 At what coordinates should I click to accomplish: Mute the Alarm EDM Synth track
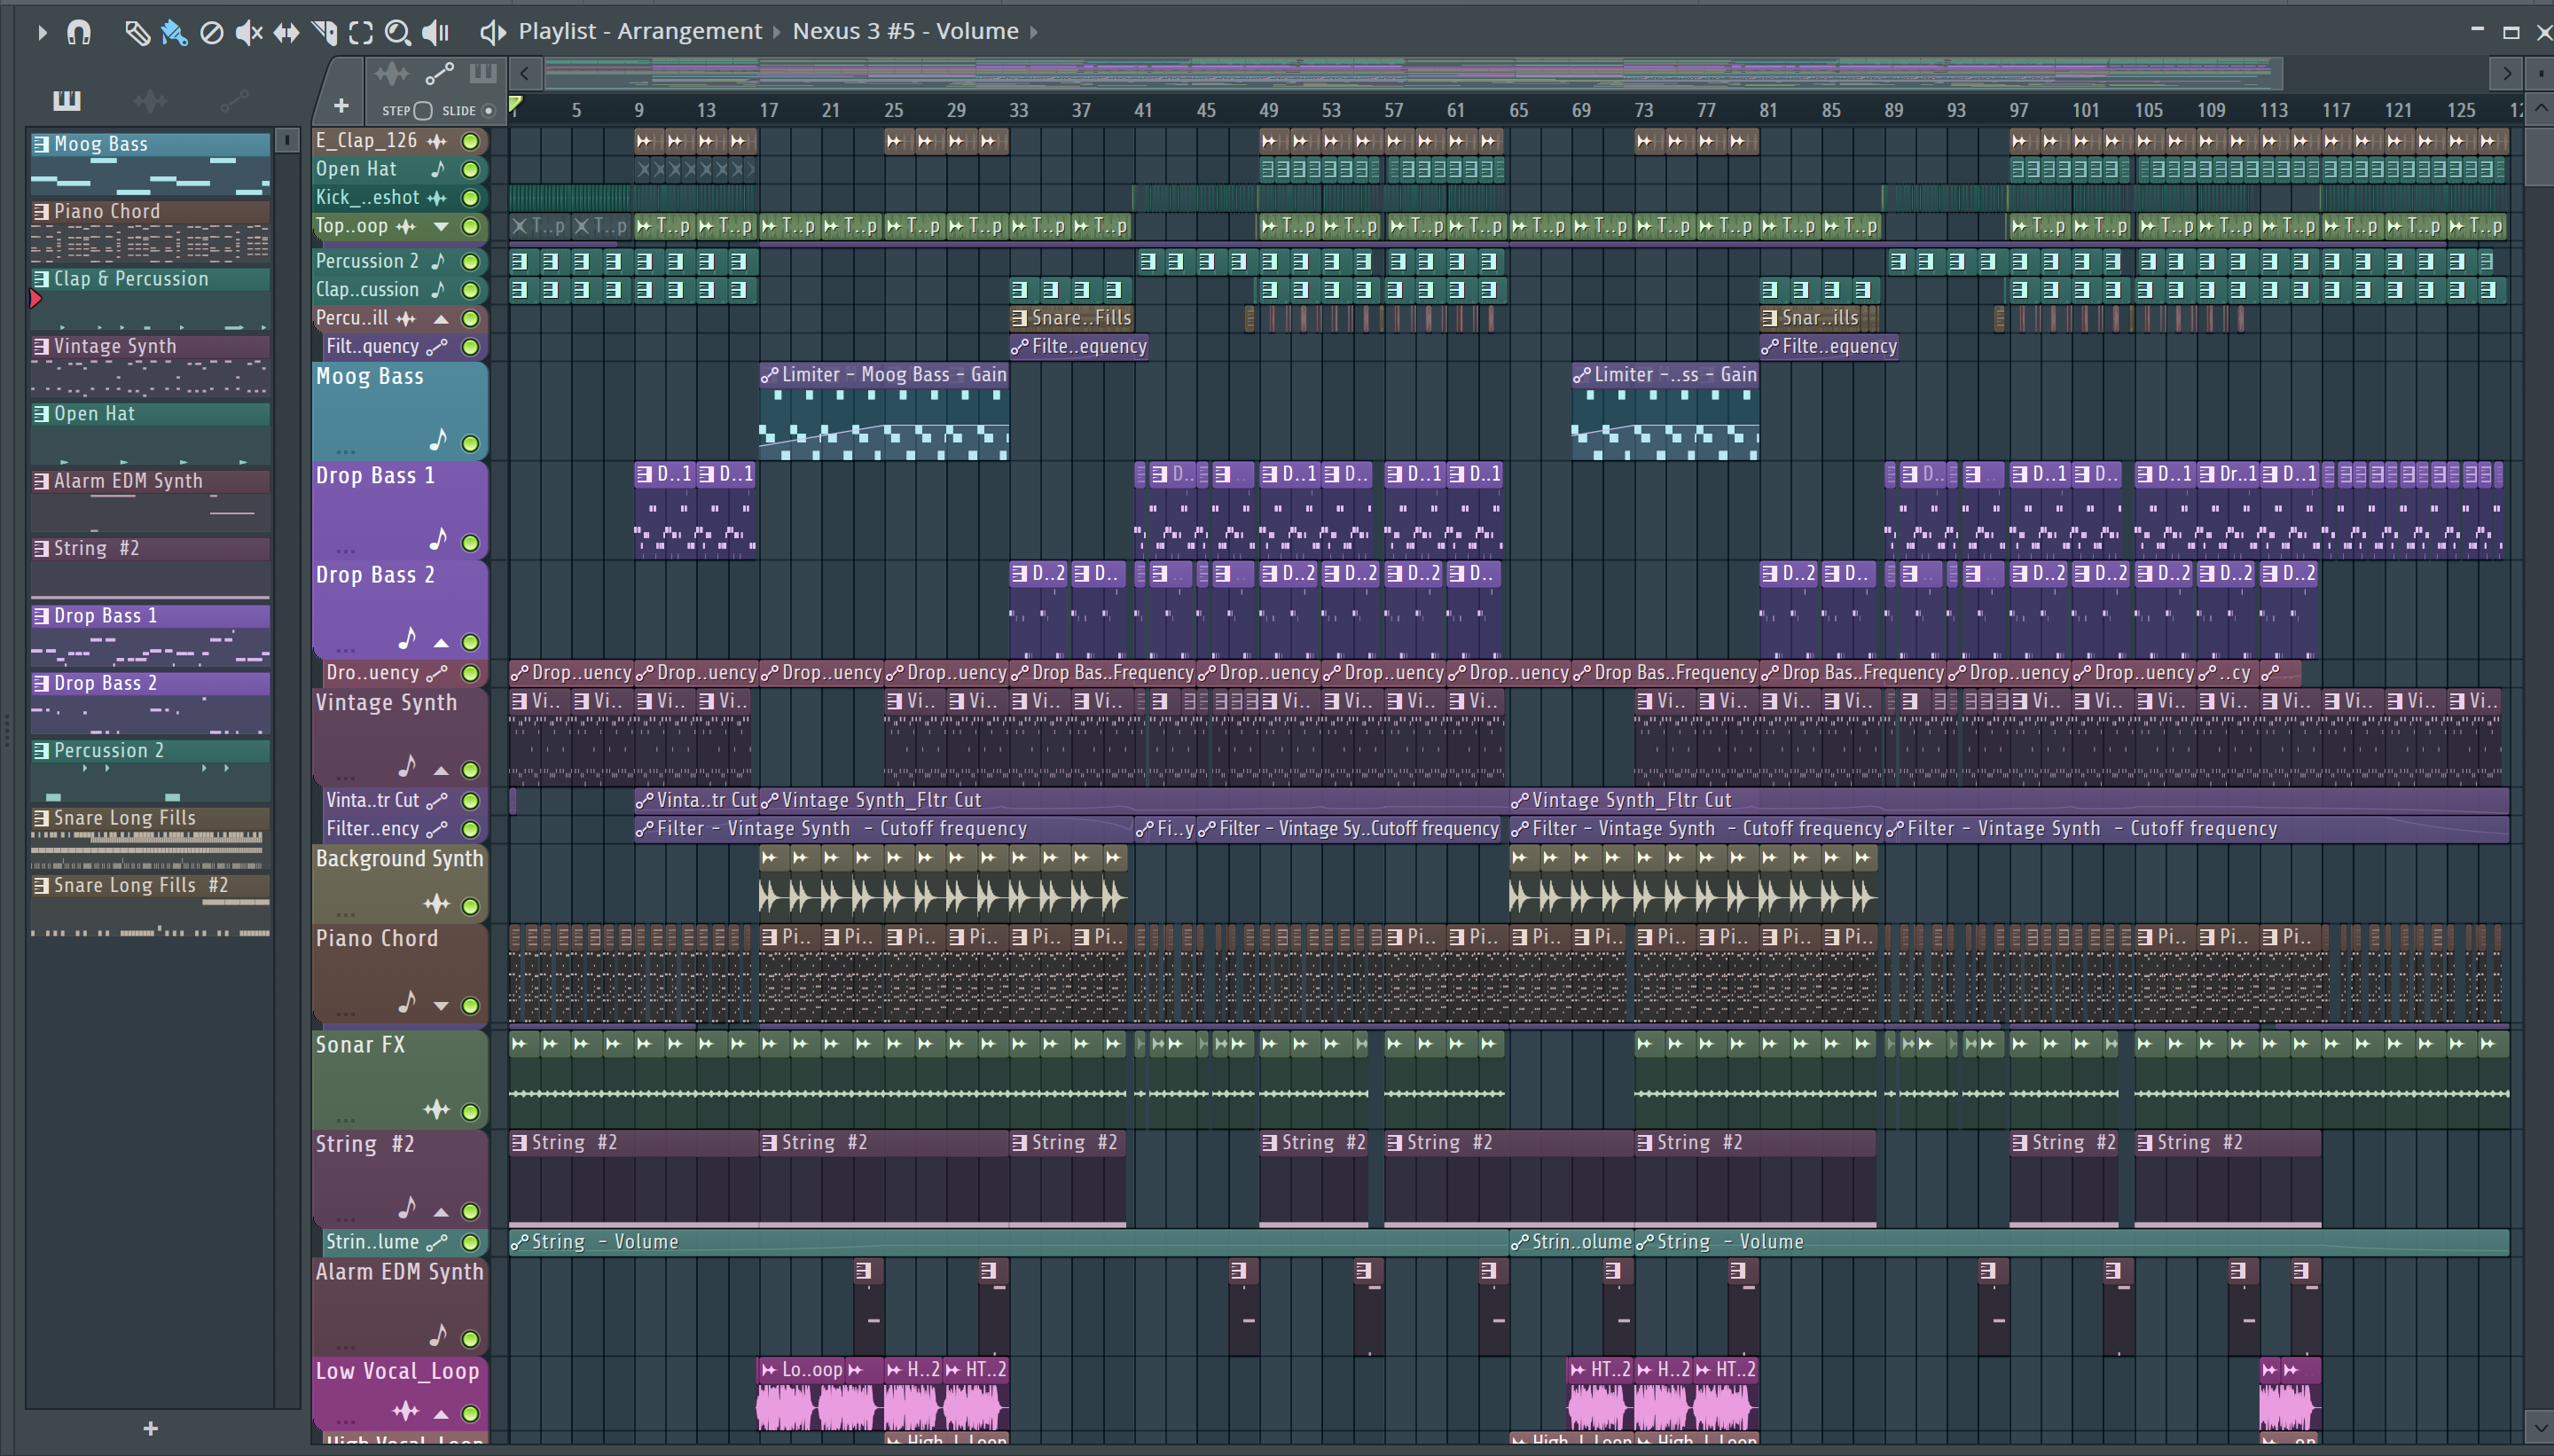(470, 1339)
